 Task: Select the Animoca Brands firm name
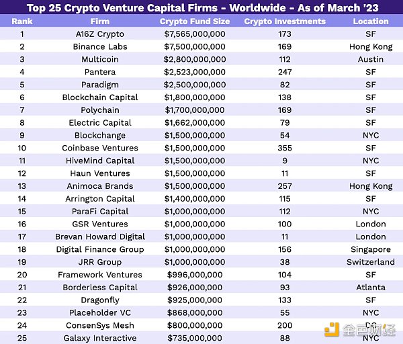(99, 186)
